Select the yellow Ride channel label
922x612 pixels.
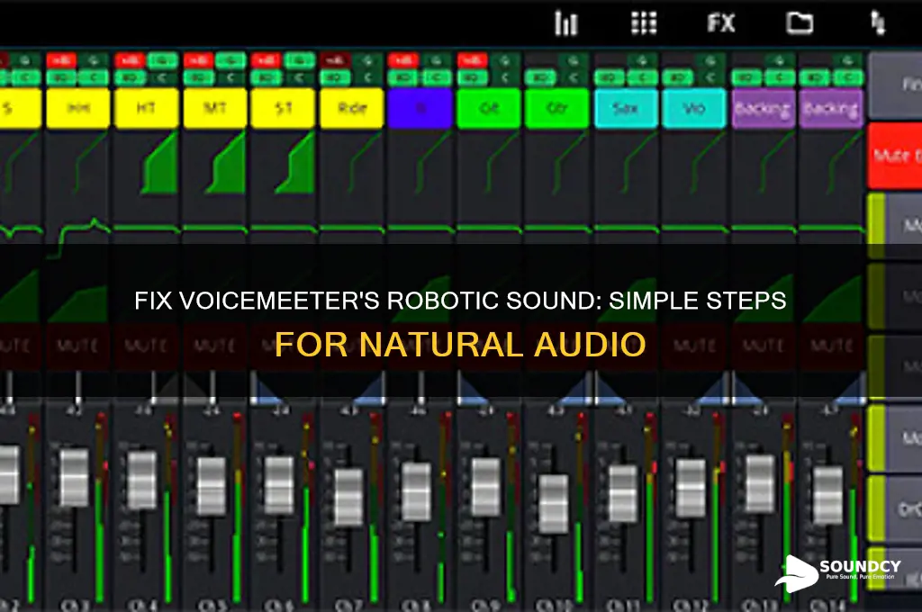pos(352,108)
